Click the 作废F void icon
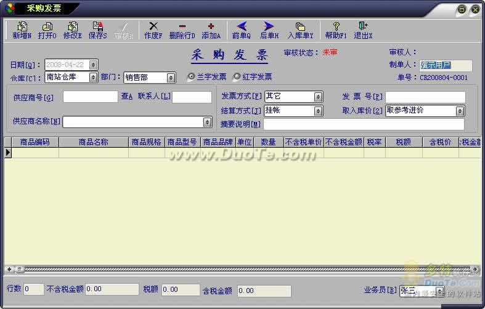The height and width of the screenshot is (309, 485). [x=153, y=31]
